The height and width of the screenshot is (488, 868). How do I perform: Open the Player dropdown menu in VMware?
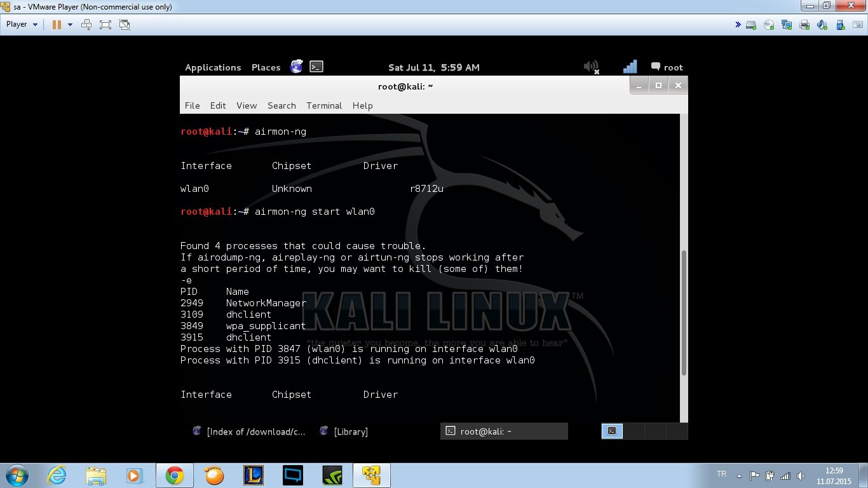tap(22, 25)
